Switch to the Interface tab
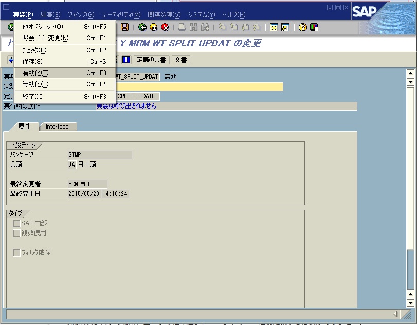417x325 pixels. [58, 127]
